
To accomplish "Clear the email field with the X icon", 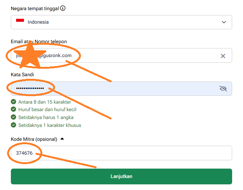I will coord(223,56).
